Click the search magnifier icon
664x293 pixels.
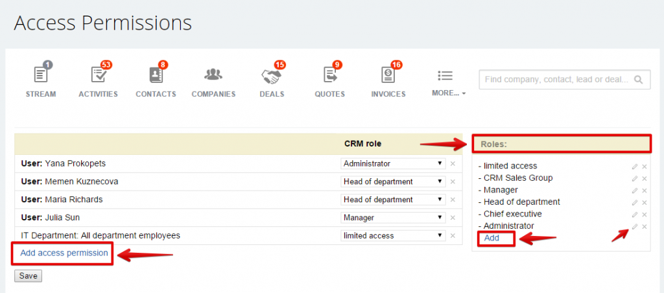coord(638,80)
